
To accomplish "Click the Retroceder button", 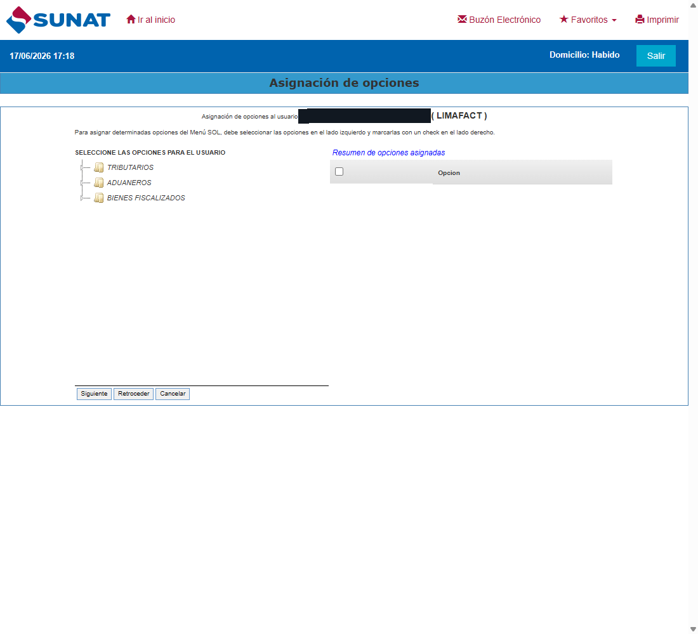I will (133, 394).
